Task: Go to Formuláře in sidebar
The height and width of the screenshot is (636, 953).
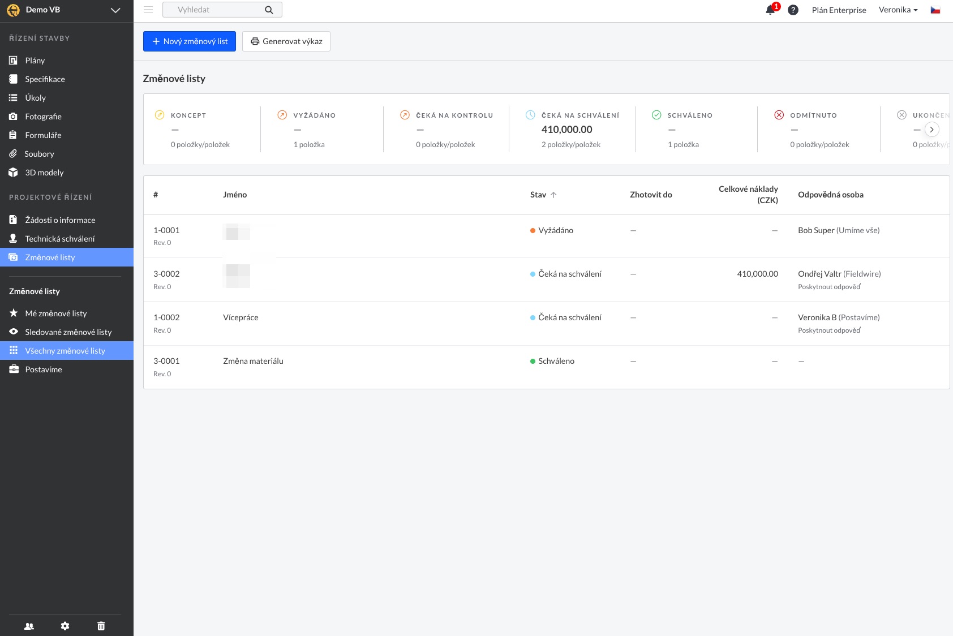Action: [43, 135]
